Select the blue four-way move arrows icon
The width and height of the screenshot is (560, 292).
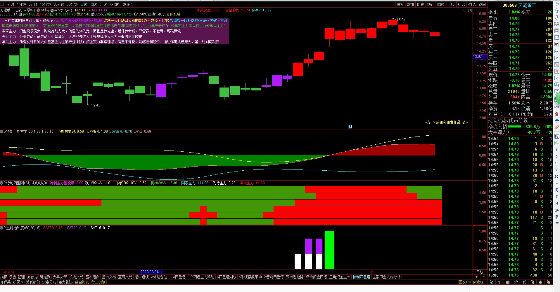coord(557,120)
